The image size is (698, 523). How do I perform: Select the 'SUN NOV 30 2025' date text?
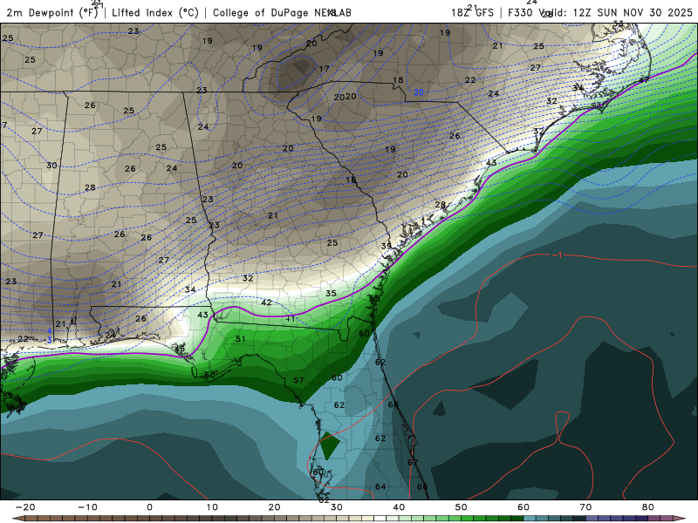[x=645, y=13]
